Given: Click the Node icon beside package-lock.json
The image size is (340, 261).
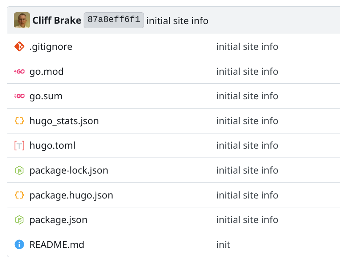Looking at the screenshot, I should coord(19,171).
